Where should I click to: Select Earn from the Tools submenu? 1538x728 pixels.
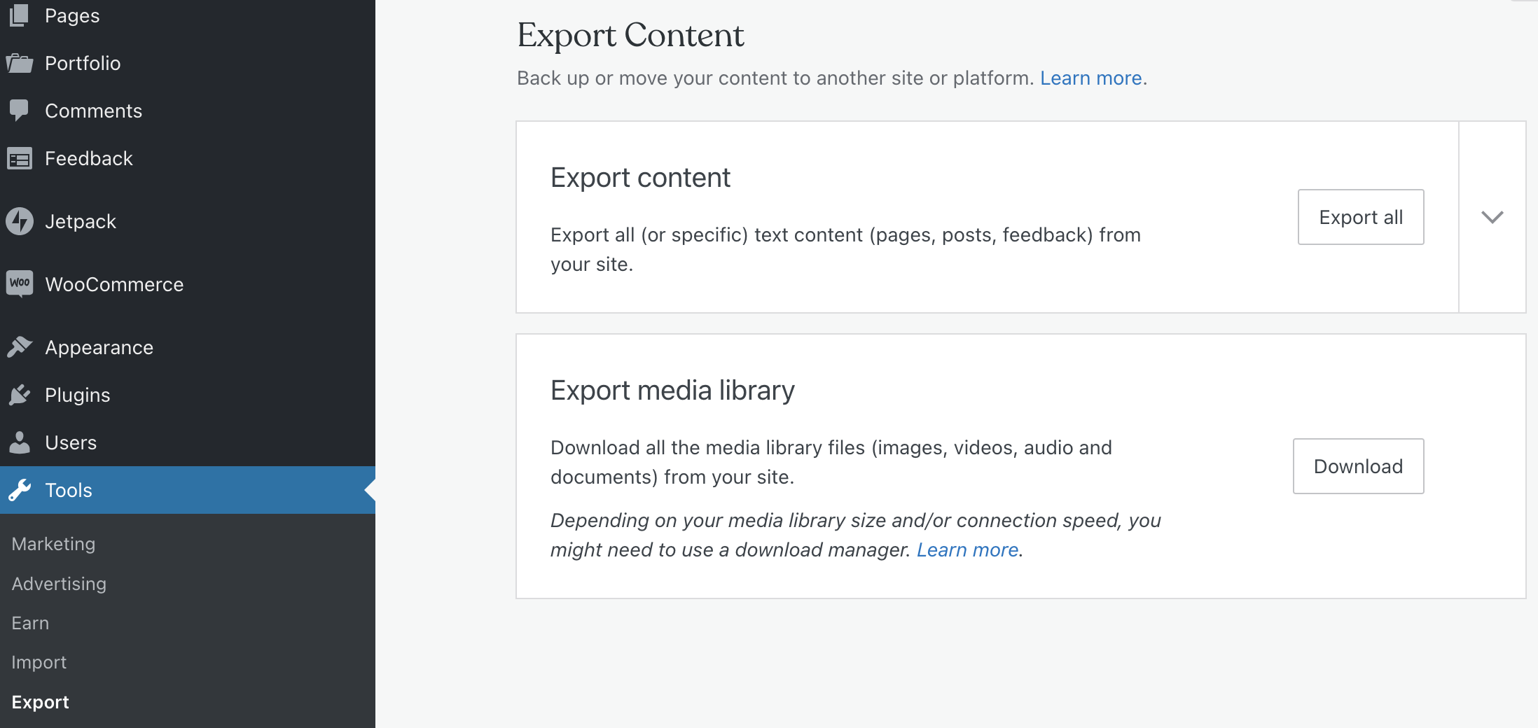[30, 623]
